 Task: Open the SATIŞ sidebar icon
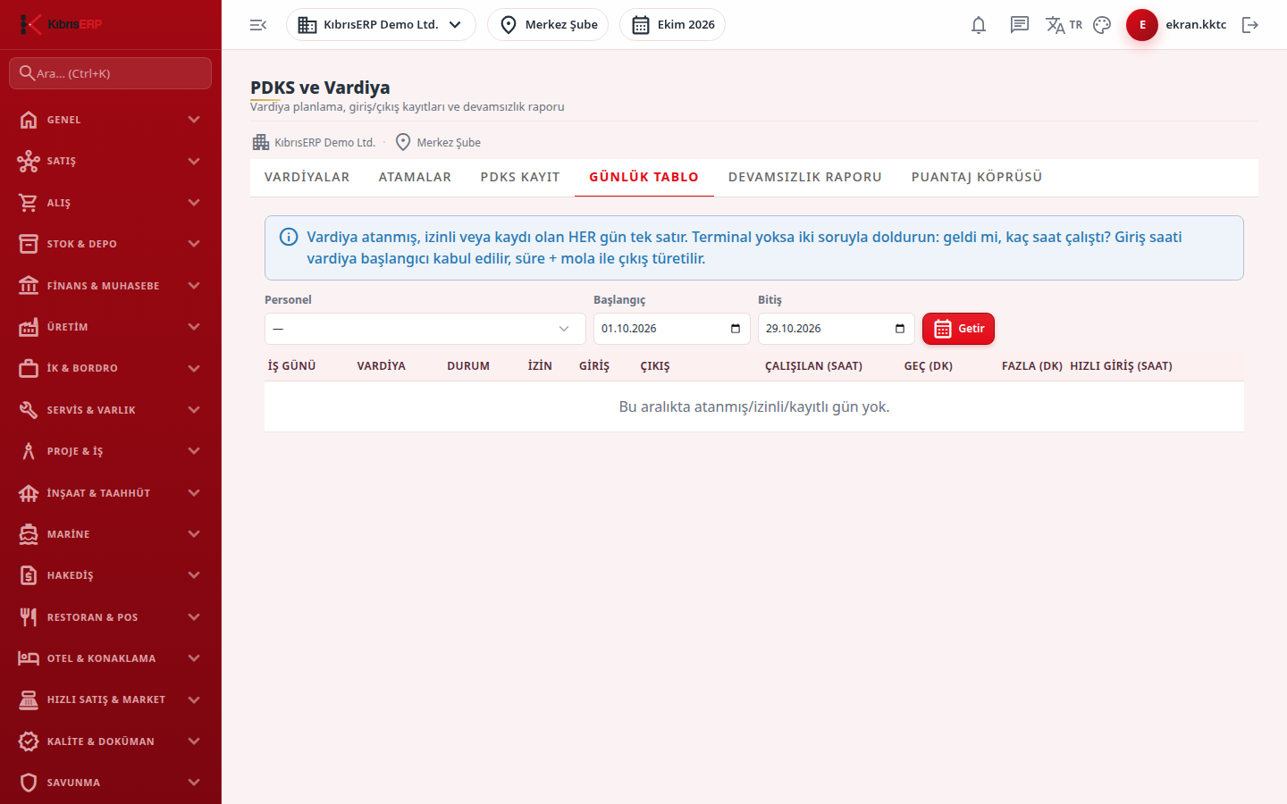click(x=29, y=161)
